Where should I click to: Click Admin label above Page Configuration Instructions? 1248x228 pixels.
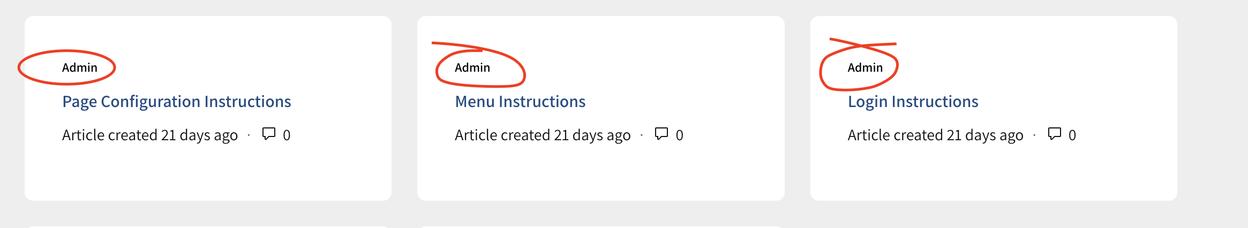[80, 67]
